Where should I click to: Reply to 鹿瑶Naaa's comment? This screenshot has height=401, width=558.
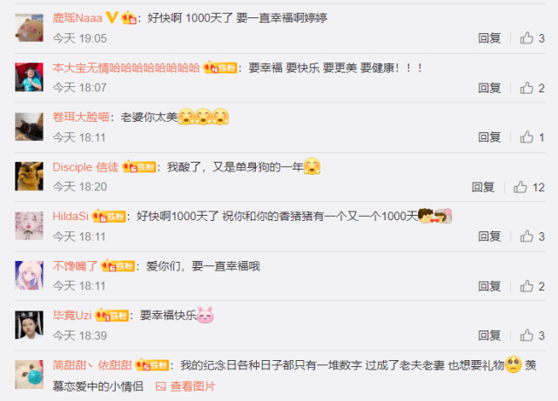pos(489,38)
